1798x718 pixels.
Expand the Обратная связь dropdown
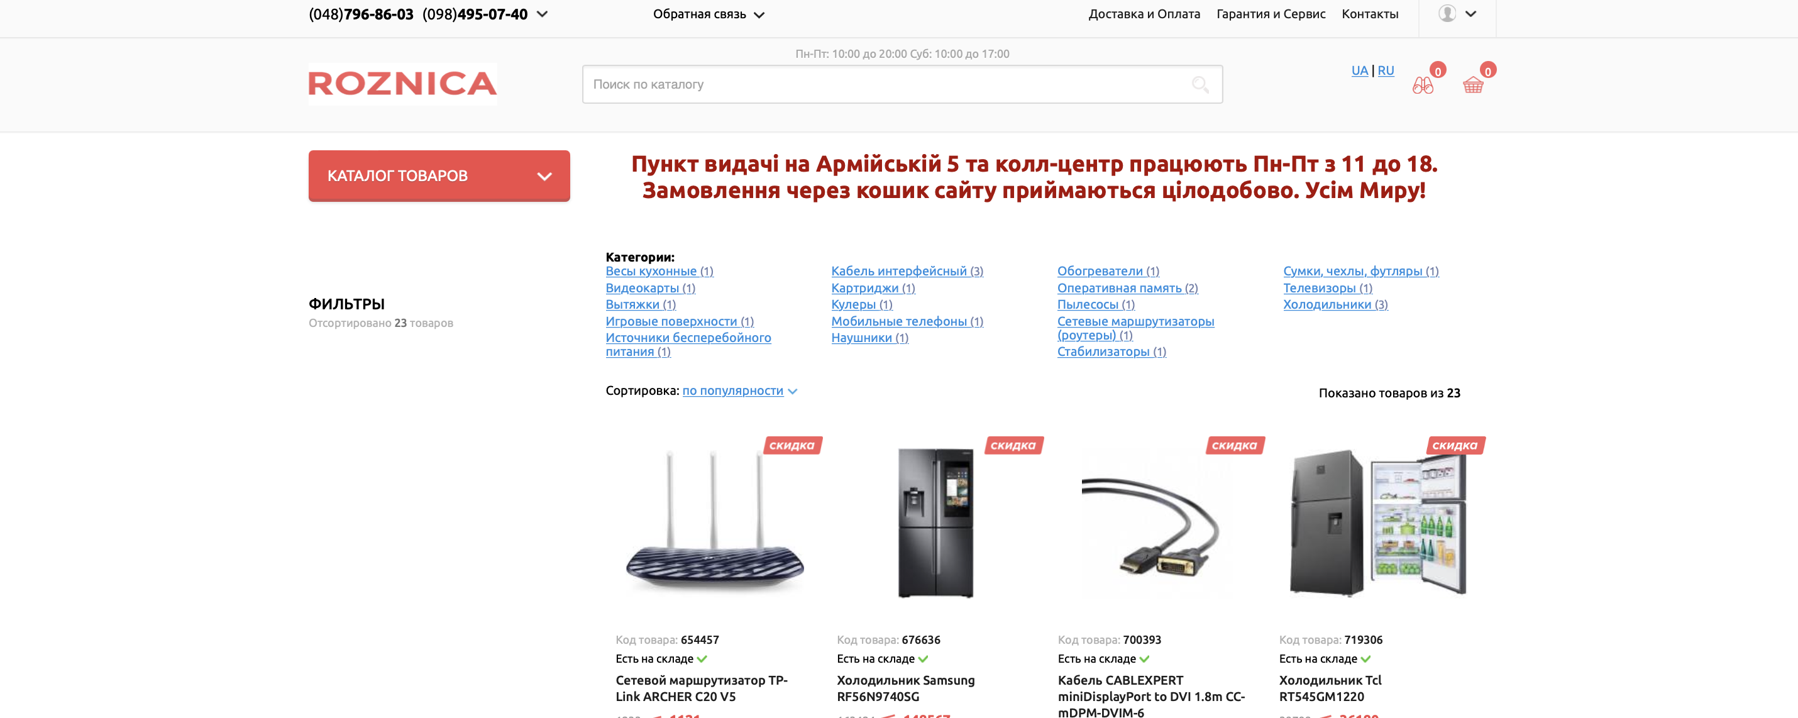pos(709,14)
